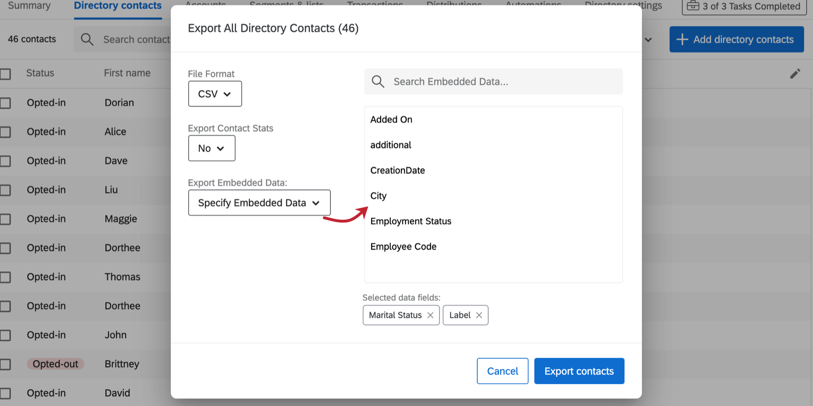Open the Specify Embedded Data dropdown

coord(259,203)
